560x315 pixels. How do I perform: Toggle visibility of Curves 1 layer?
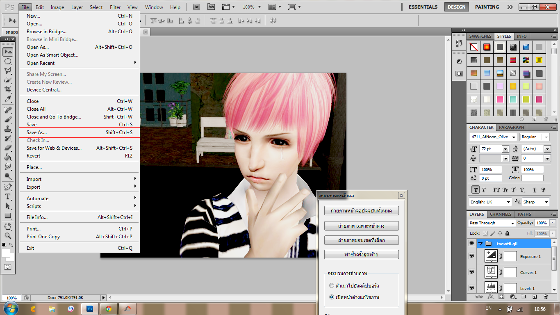coord(471,272)
